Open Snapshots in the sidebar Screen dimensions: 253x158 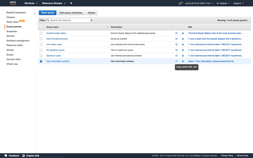point(12,31)
